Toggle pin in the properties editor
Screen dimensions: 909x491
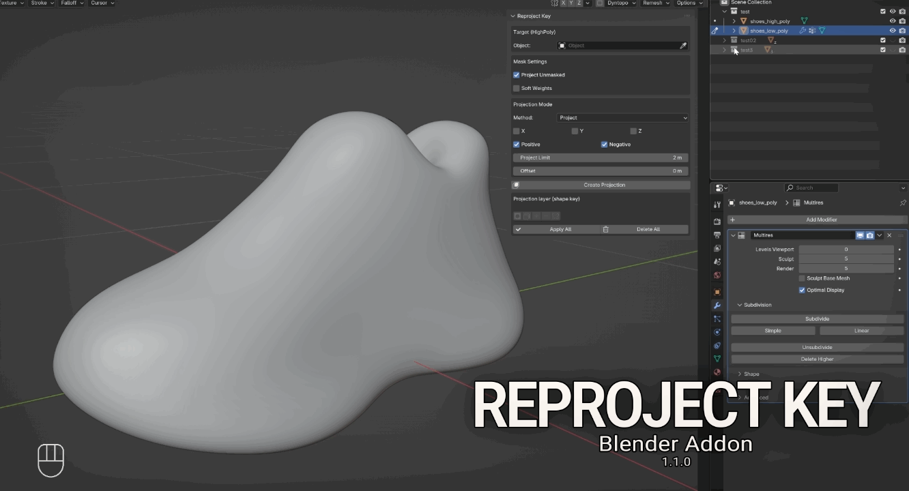pos(903,203)
